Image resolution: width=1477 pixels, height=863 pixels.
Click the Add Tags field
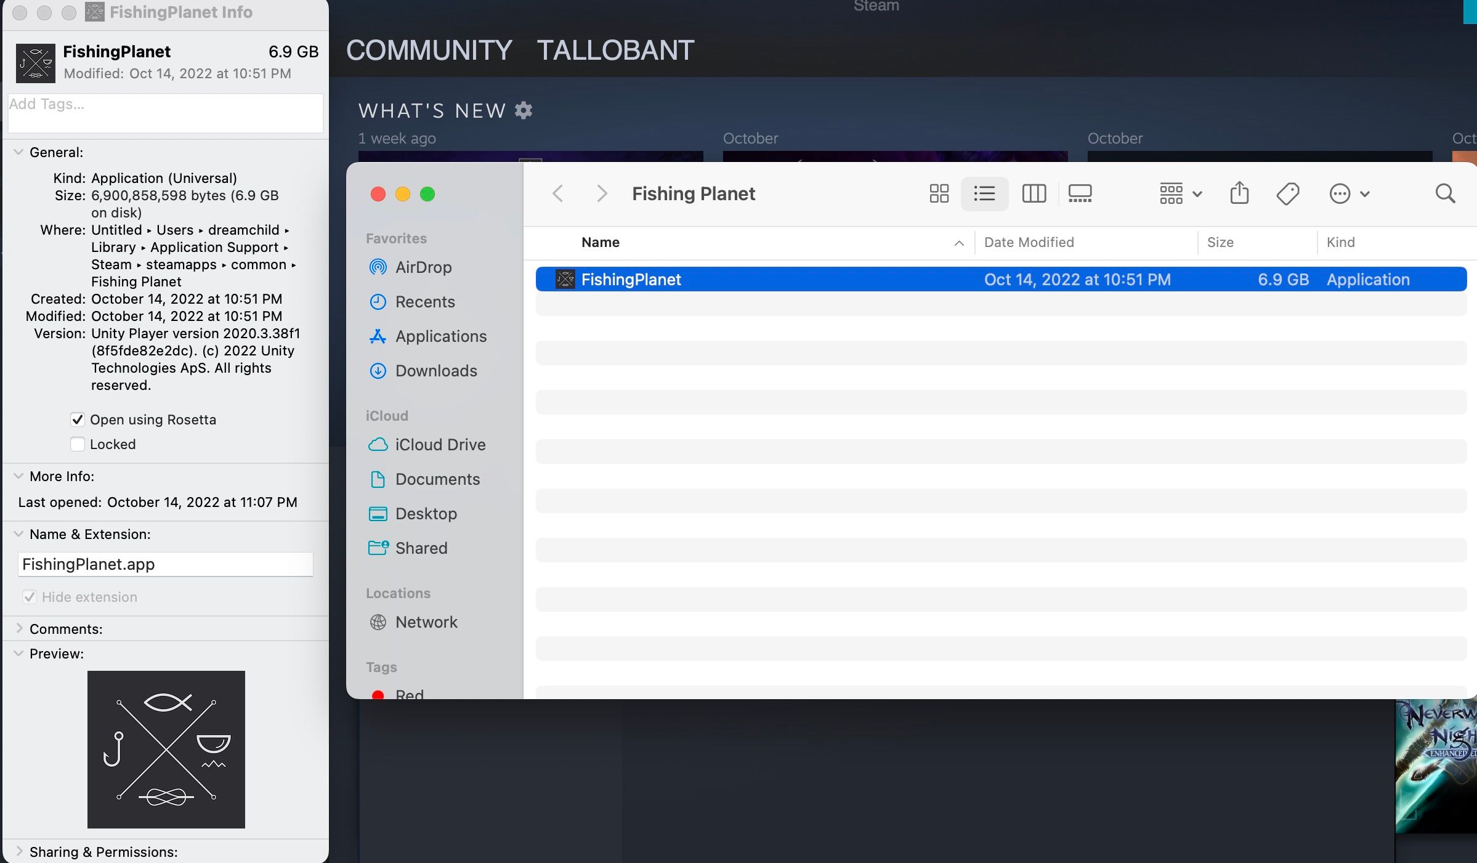pos(165,113)
